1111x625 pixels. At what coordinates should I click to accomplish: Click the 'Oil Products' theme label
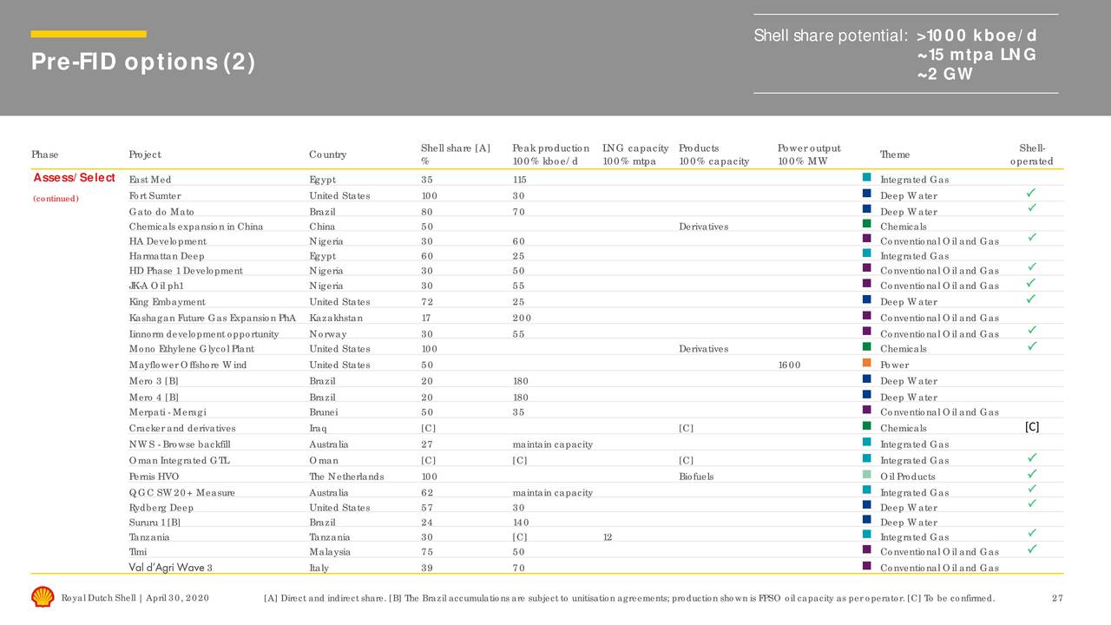point(908,477)
